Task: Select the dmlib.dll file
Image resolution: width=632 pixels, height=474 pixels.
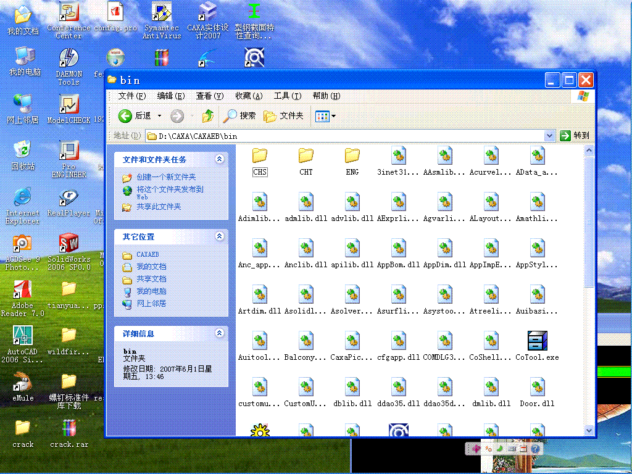Action: pos(491,394)
